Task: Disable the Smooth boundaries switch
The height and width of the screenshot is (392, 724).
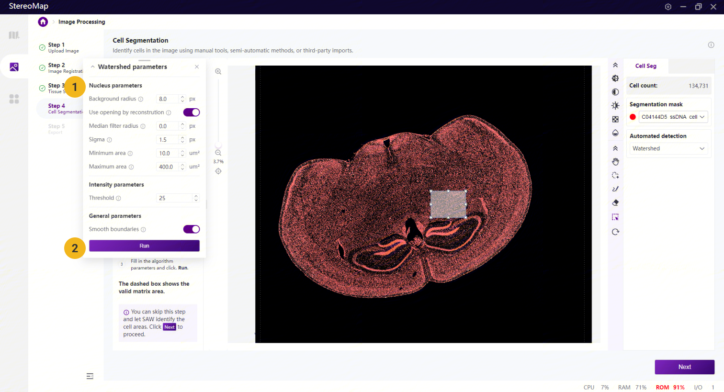Action: 191,229
